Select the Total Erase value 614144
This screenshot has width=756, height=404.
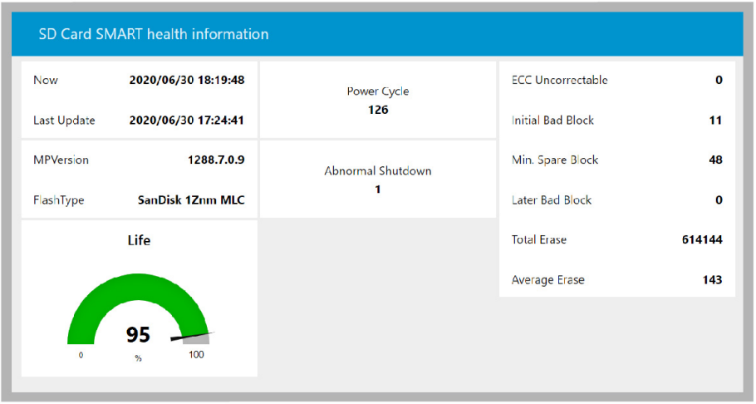pos(701,240)
